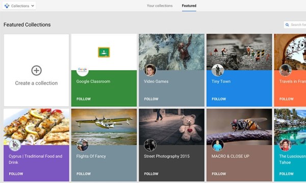Switch to the Your collections tab
Image resolution: width=306 pixels, height=183 pixels.
click(160, 6)
